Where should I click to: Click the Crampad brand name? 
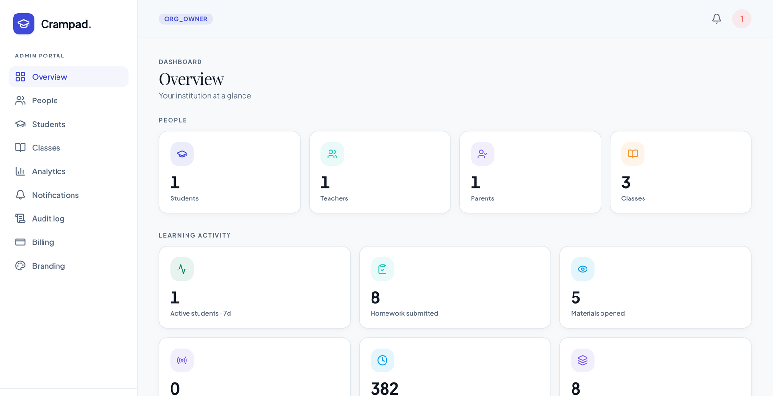(x=66, y=24)
